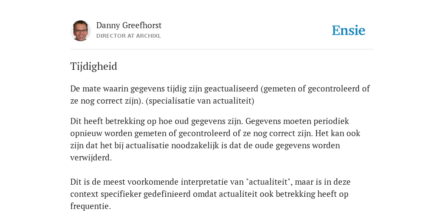Open the Ensie logo link
Viewport: 444px width, 222px height.
point(349,30)
